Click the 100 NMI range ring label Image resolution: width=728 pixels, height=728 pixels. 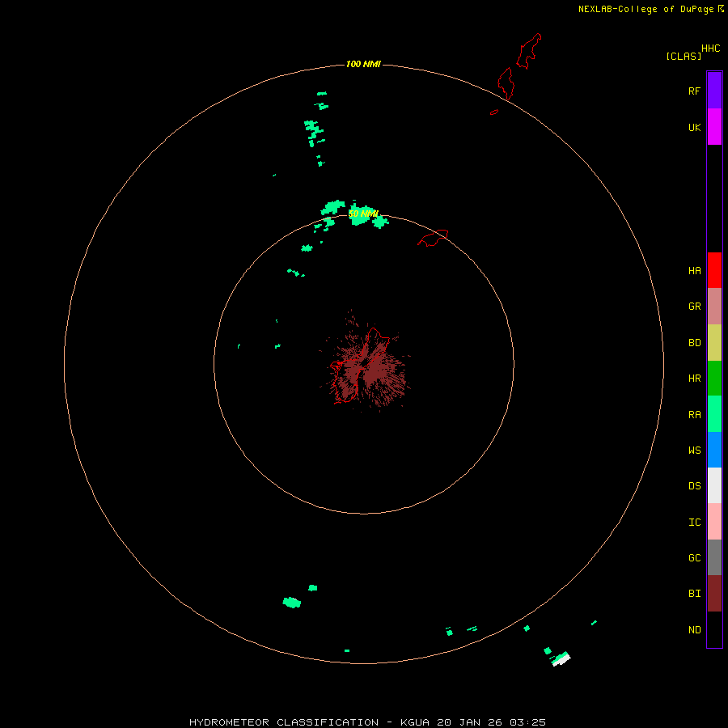[363, 64]
